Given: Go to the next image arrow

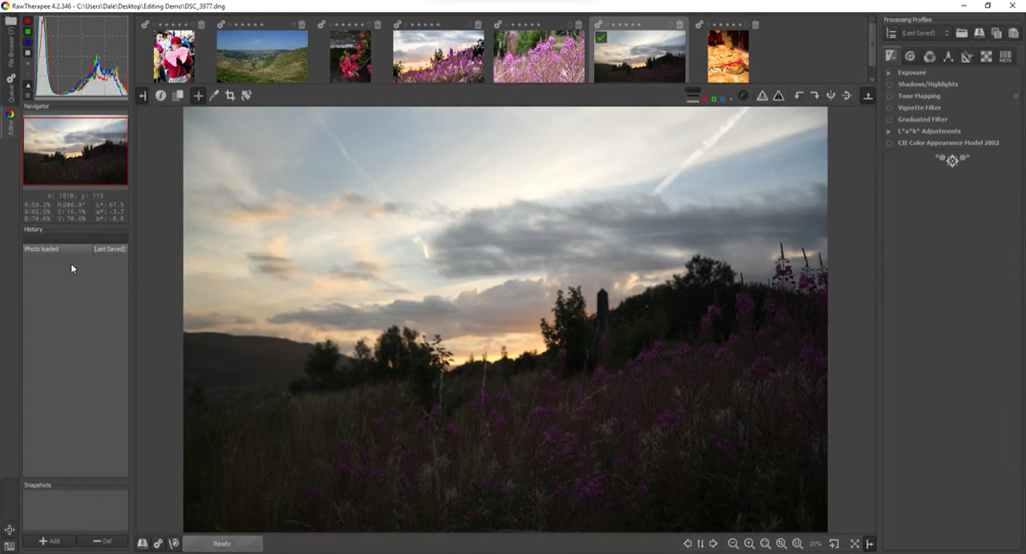Looking at the screenshot, I should [713, 544].
